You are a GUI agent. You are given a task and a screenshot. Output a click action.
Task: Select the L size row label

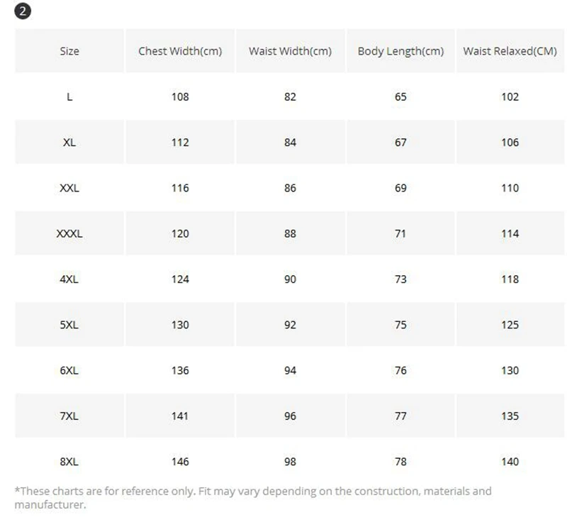tap(69, 96)
